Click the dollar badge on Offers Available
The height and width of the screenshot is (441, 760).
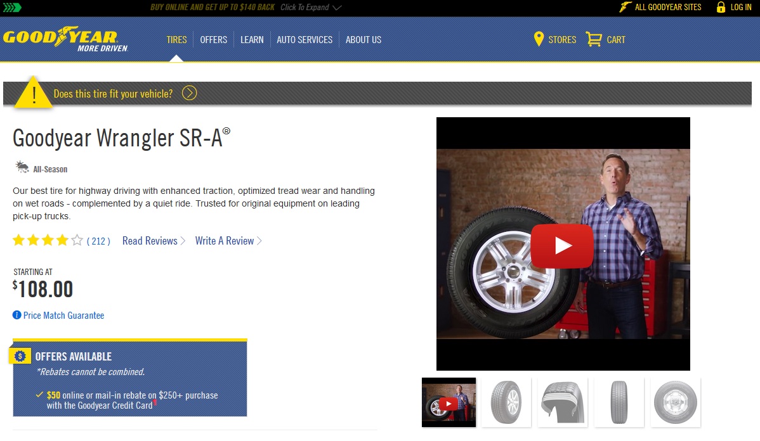coord(20,356)
